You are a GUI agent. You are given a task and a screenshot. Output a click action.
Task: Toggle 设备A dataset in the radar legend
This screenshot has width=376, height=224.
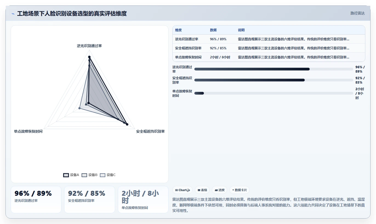(71, 175)
